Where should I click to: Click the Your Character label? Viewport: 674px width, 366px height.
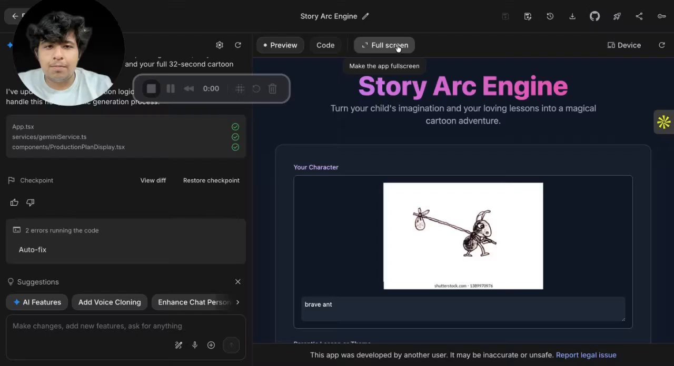pyautogui.click(x=316, y=167)
